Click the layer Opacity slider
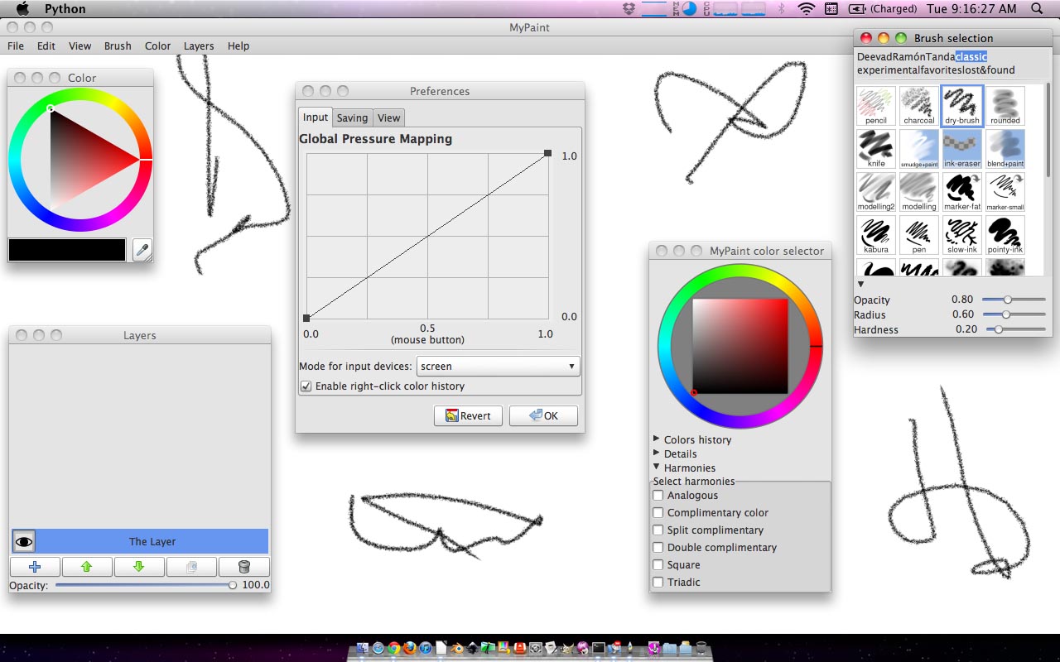The width and height of the screenshot is (1060, 662). point(146,585)
